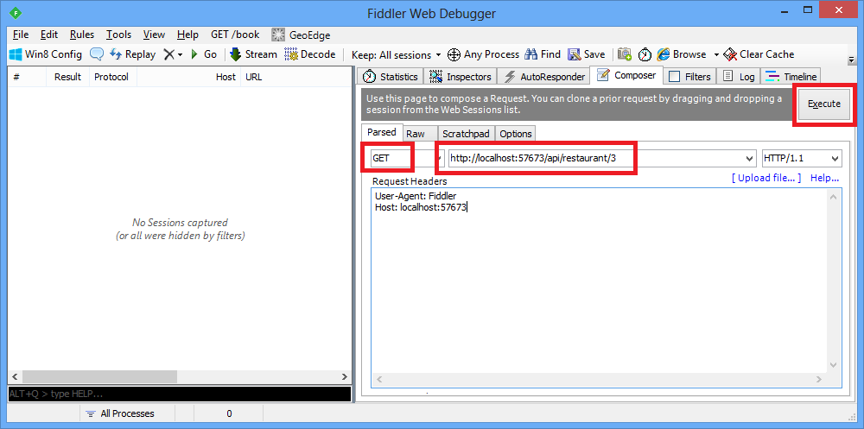The image size is (864, 429).
Task: Click the camera screenshot icon
Action: pos(625,54)
